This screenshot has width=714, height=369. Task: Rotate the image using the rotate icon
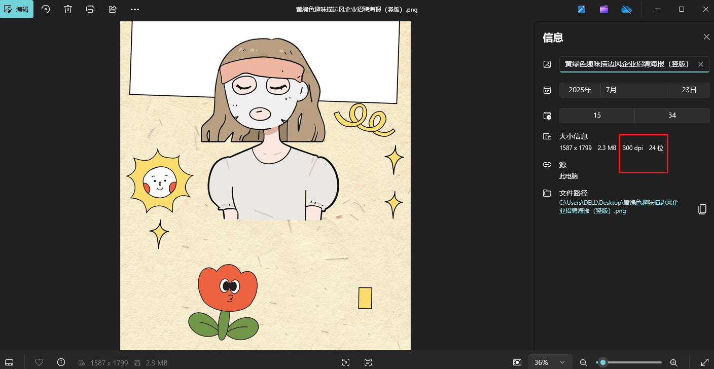(x=46, y=9)
